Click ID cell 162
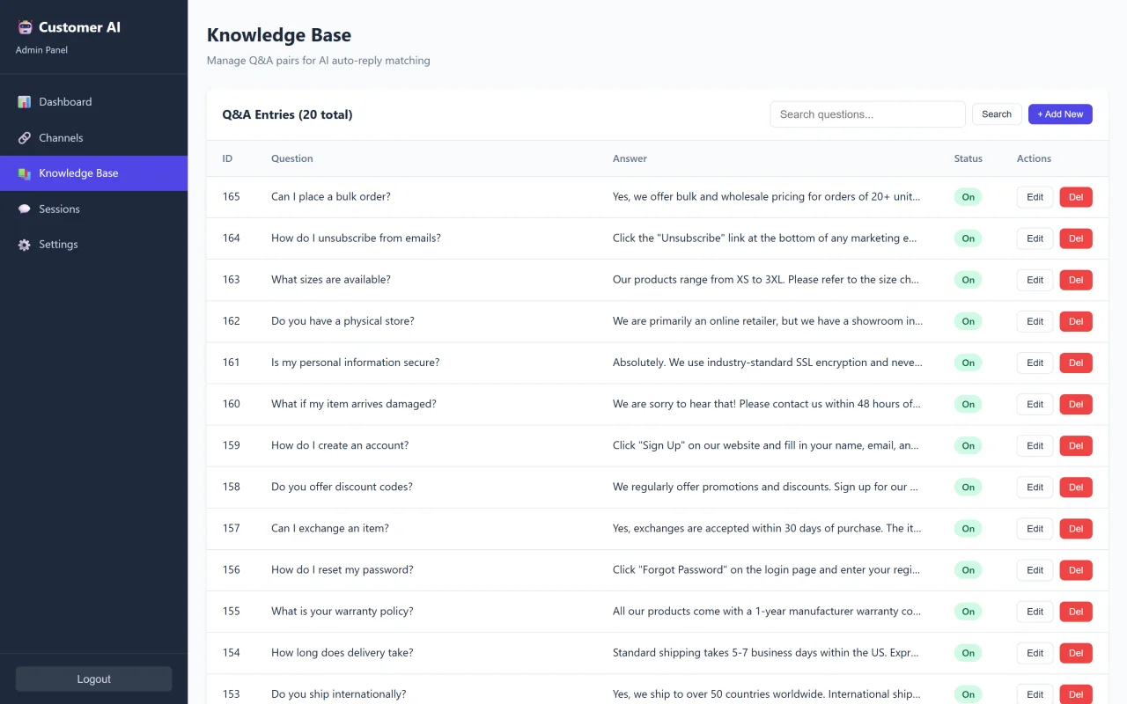This screenshot has width=1127, height=704. [232, 321]
